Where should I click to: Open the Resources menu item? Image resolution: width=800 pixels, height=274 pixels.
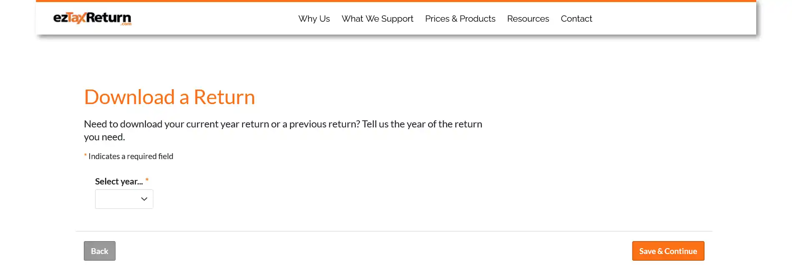[528, 19]
